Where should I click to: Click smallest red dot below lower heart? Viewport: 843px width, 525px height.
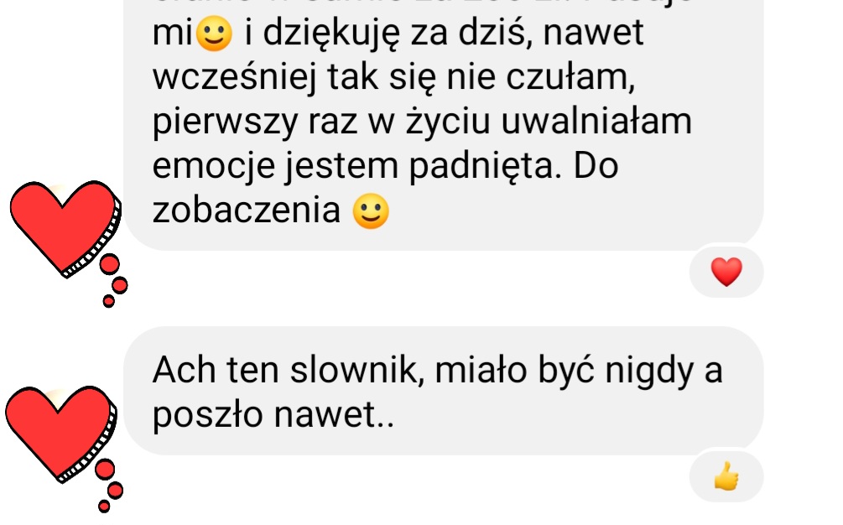(x=104, y=506)
